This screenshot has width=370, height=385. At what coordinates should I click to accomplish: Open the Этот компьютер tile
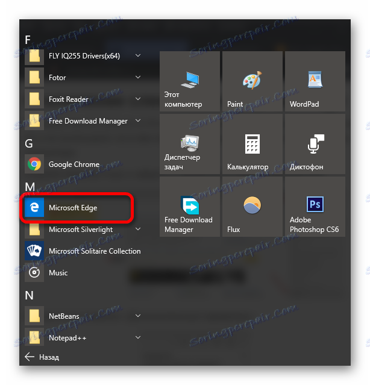tap(190, 81)
